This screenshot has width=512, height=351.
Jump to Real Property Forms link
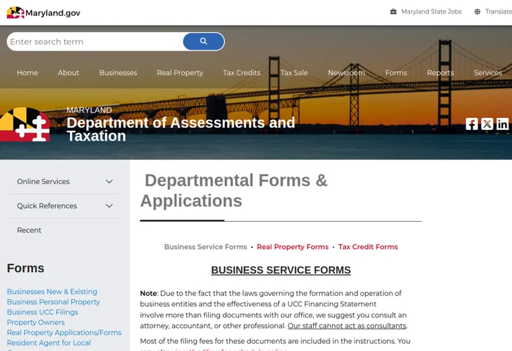point(292,247)
